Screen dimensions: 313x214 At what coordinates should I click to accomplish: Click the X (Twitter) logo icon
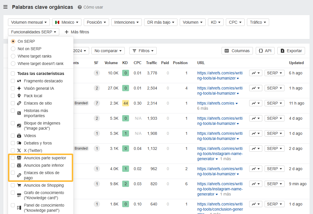click(x=19, y=150)
